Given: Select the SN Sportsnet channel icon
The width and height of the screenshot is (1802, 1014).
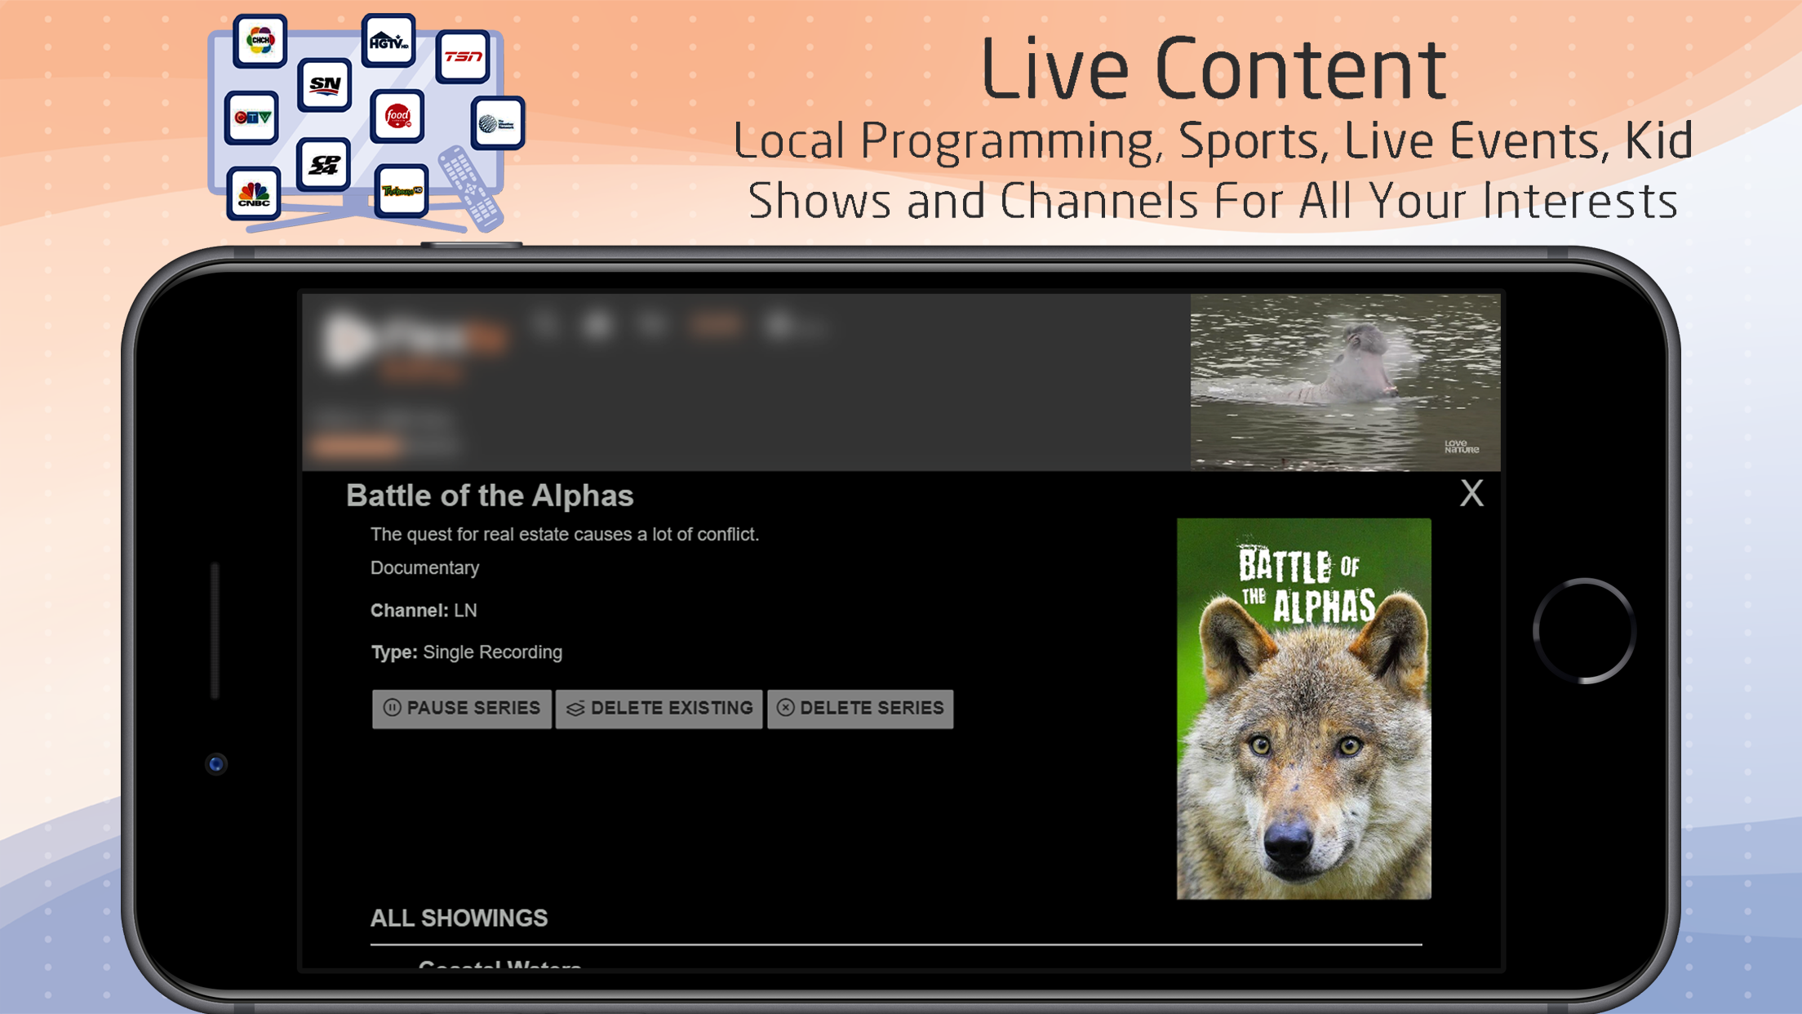Looking at the screenshot, I should (325, 84).
